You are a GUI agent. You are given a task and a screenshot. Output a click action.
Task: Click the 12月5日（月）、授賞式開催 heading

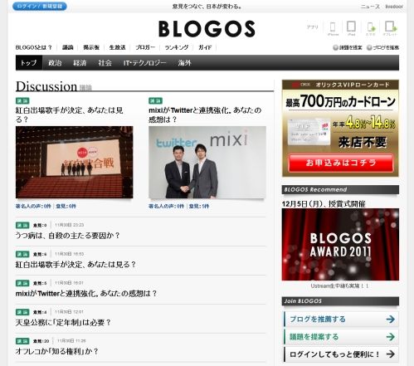point(324,204)
